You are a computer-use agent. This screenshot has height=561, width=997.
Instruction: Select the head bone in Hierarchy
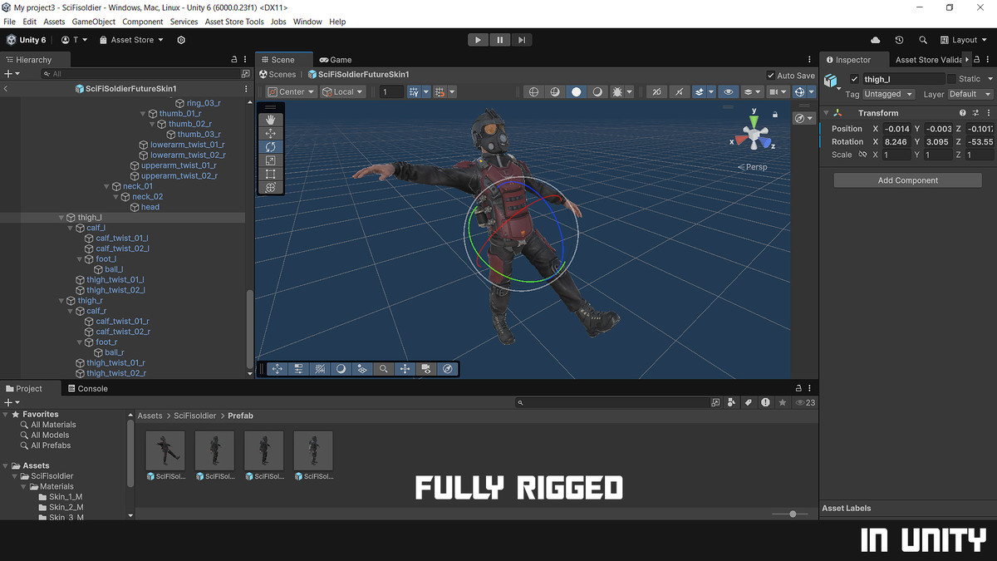(150, 207)
